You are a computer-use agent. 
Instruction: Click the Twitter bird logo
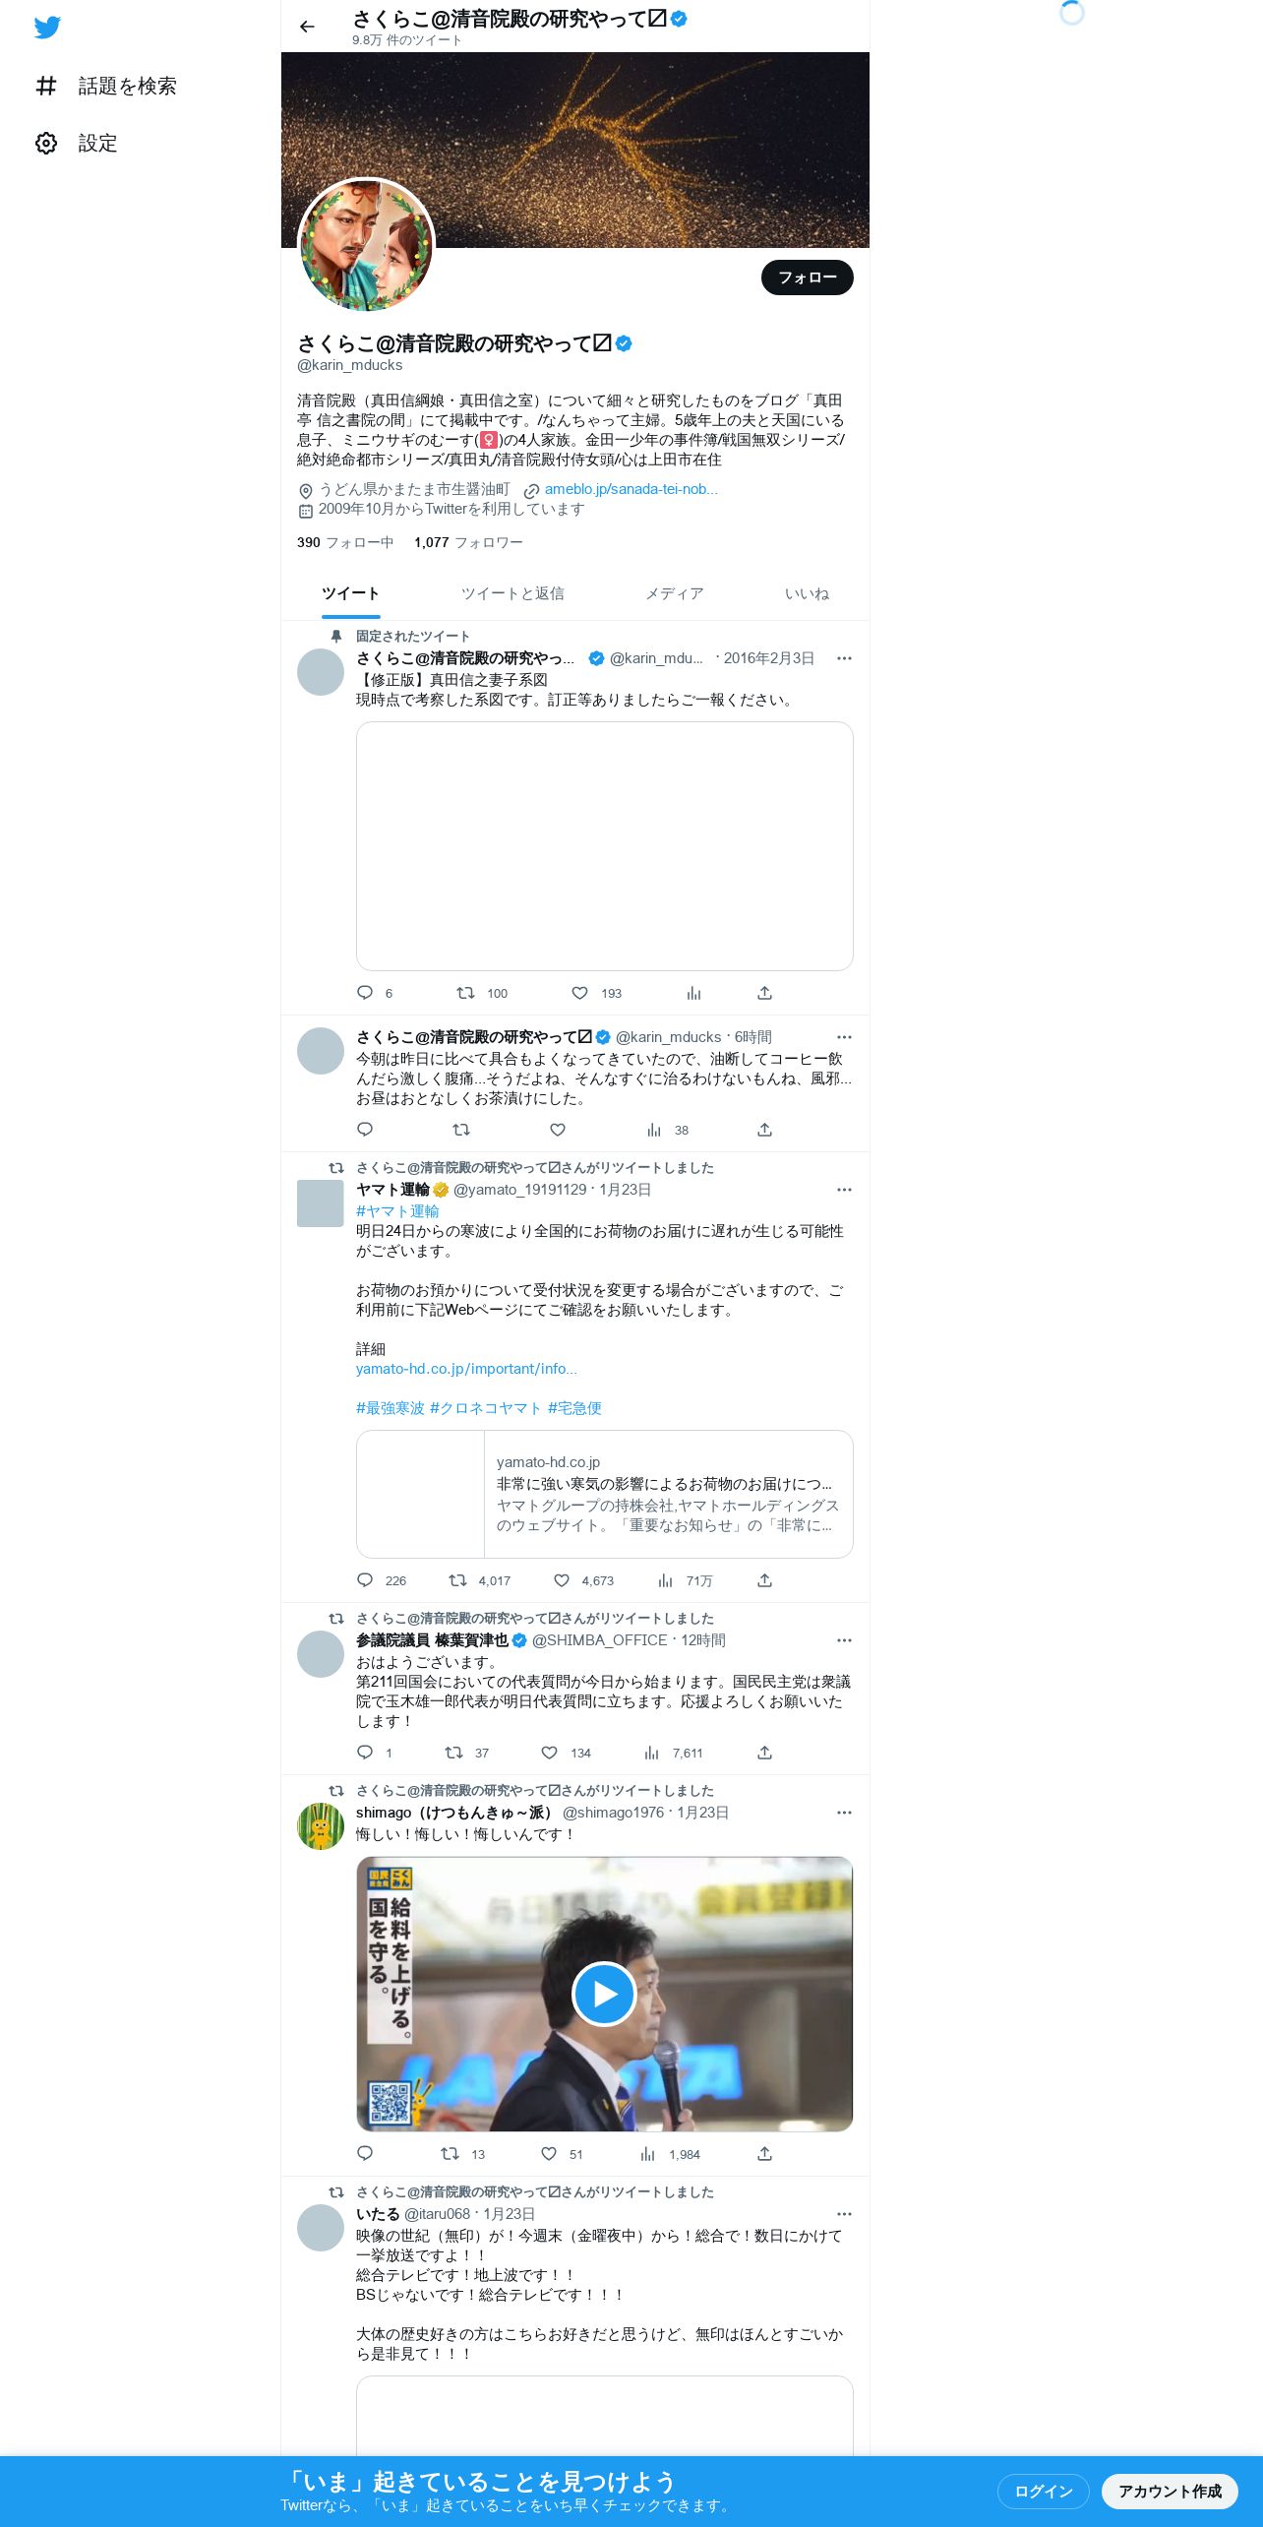click(x=47, y=28)
